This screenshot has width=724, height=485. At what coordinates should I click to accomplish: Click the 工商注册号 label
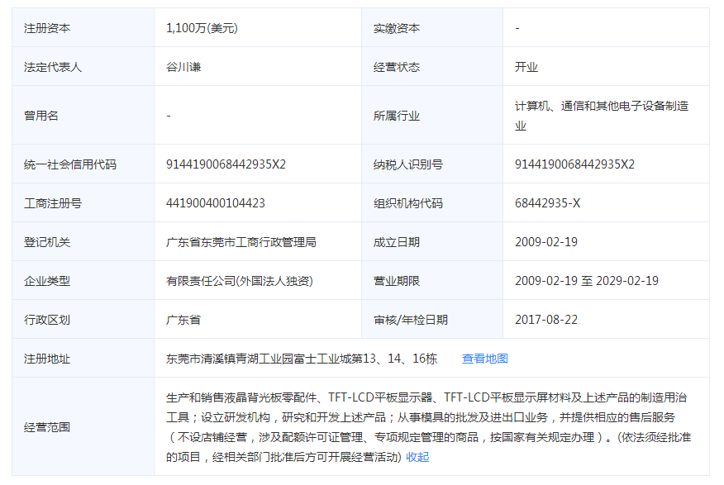point(53,203)
